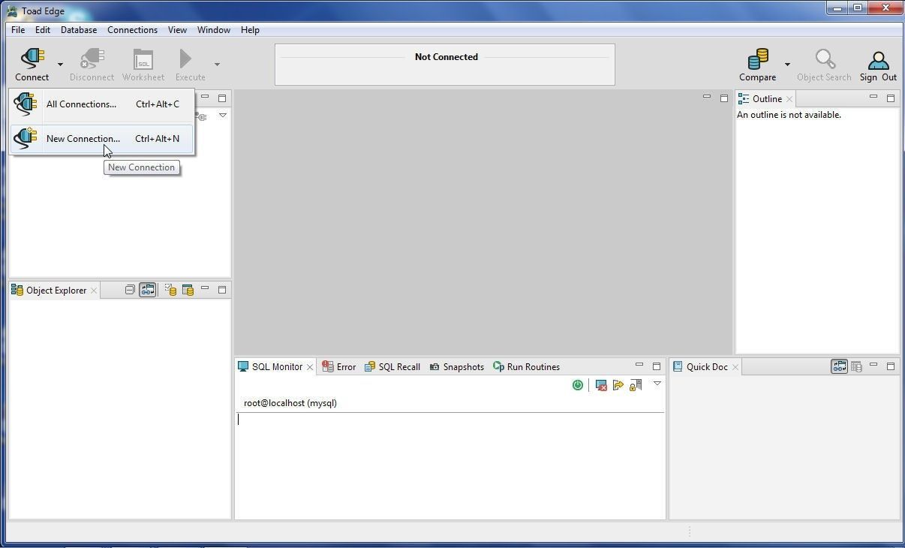Maximize the Quick Doc panel
Screen dimensions: 905x548
pyautogui.click(x=891, y=366)
